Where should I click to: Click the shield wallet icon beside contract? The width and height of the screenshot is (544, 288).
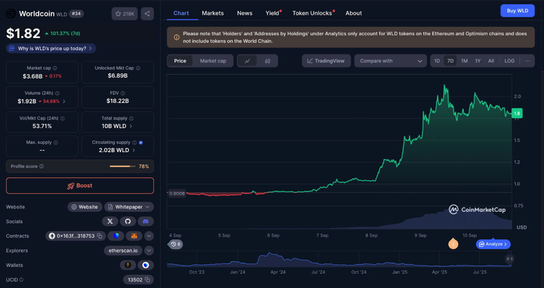tap(117, 236)
